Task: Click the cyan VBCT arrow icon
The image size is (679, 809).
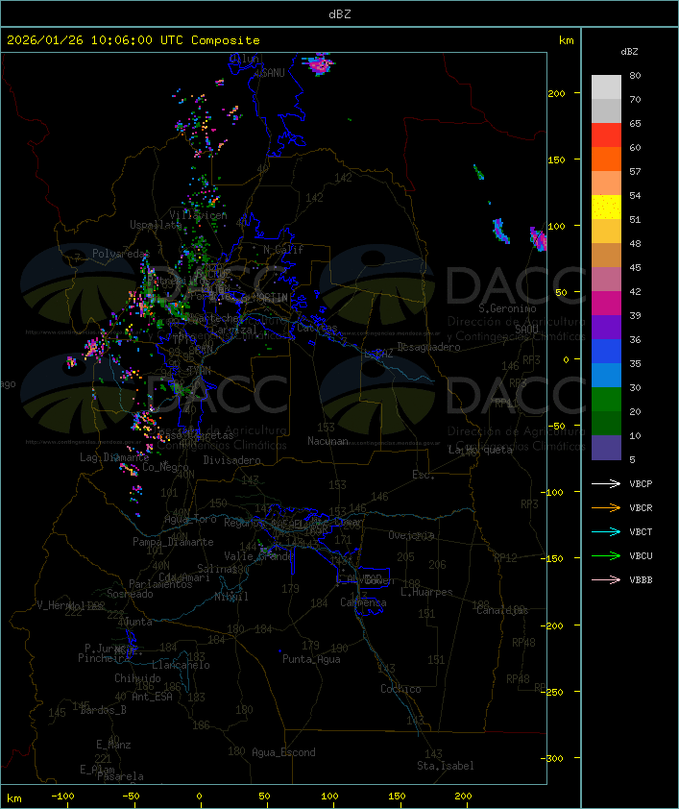Action: (606, 532)
